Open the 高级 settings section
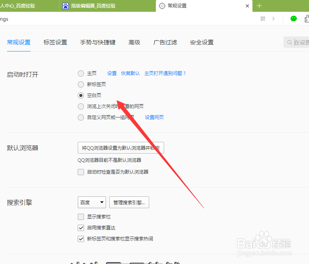The width and height of the screenshot is (309, 264). (134, 42)
